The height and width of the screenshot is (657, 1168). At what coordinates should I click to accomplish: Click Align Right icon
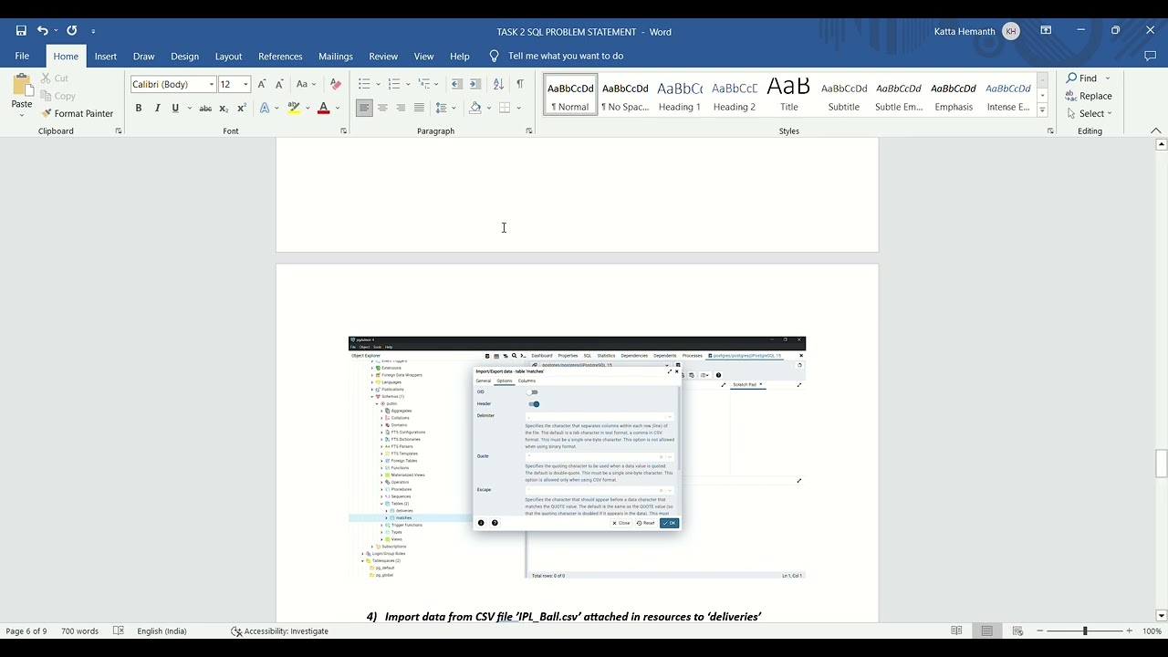pos(401,108)
